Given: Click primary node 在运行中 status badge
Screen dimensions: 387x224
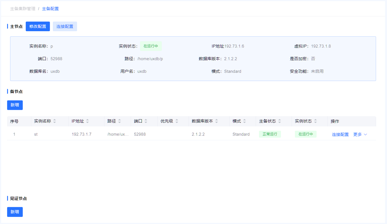Looking at the screenshot, I should pyautogui.click(x=151, y=46).
